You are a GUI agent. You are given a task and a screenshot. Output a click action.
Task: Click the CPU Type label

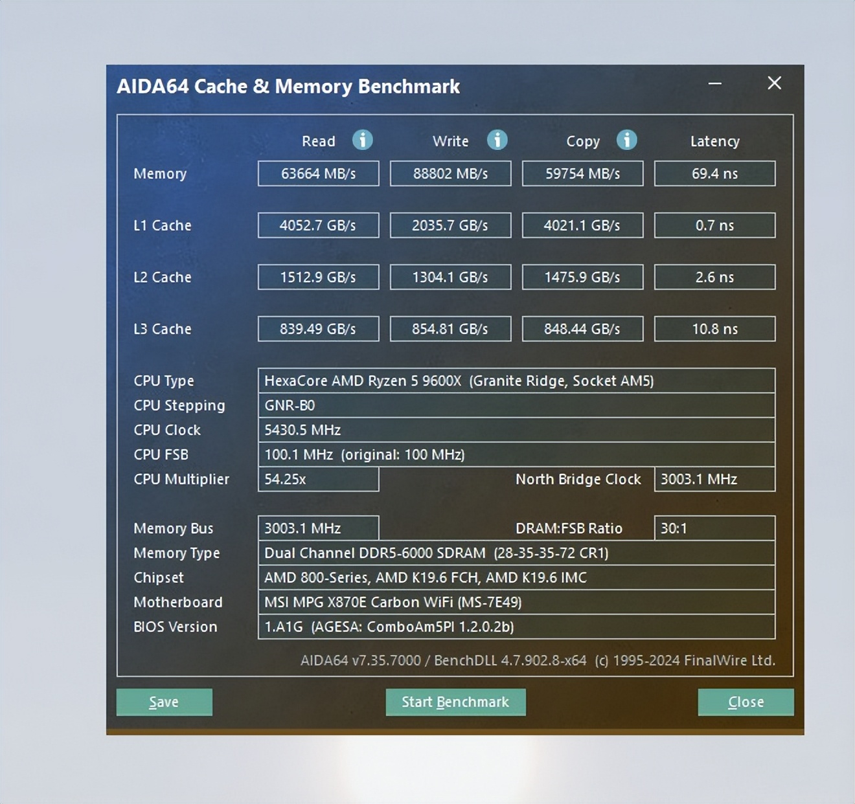[x=164, y=381]
